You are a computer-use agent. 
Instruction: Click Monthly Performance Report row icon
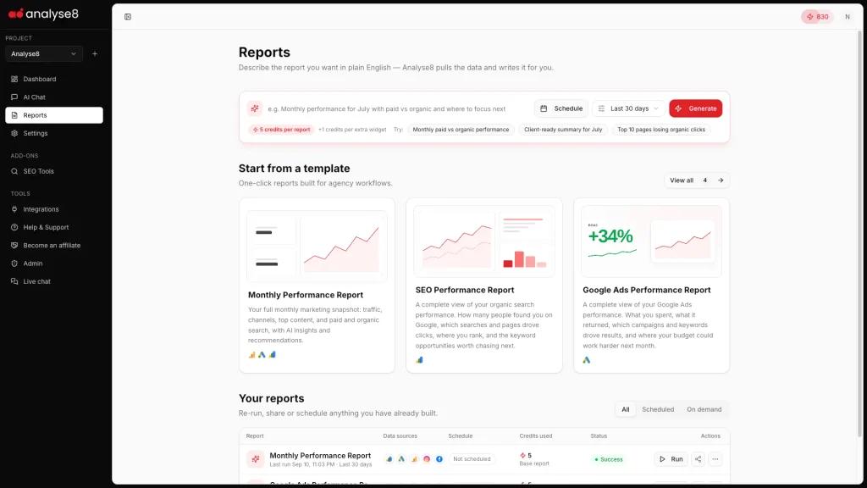(x=256, y=459)
